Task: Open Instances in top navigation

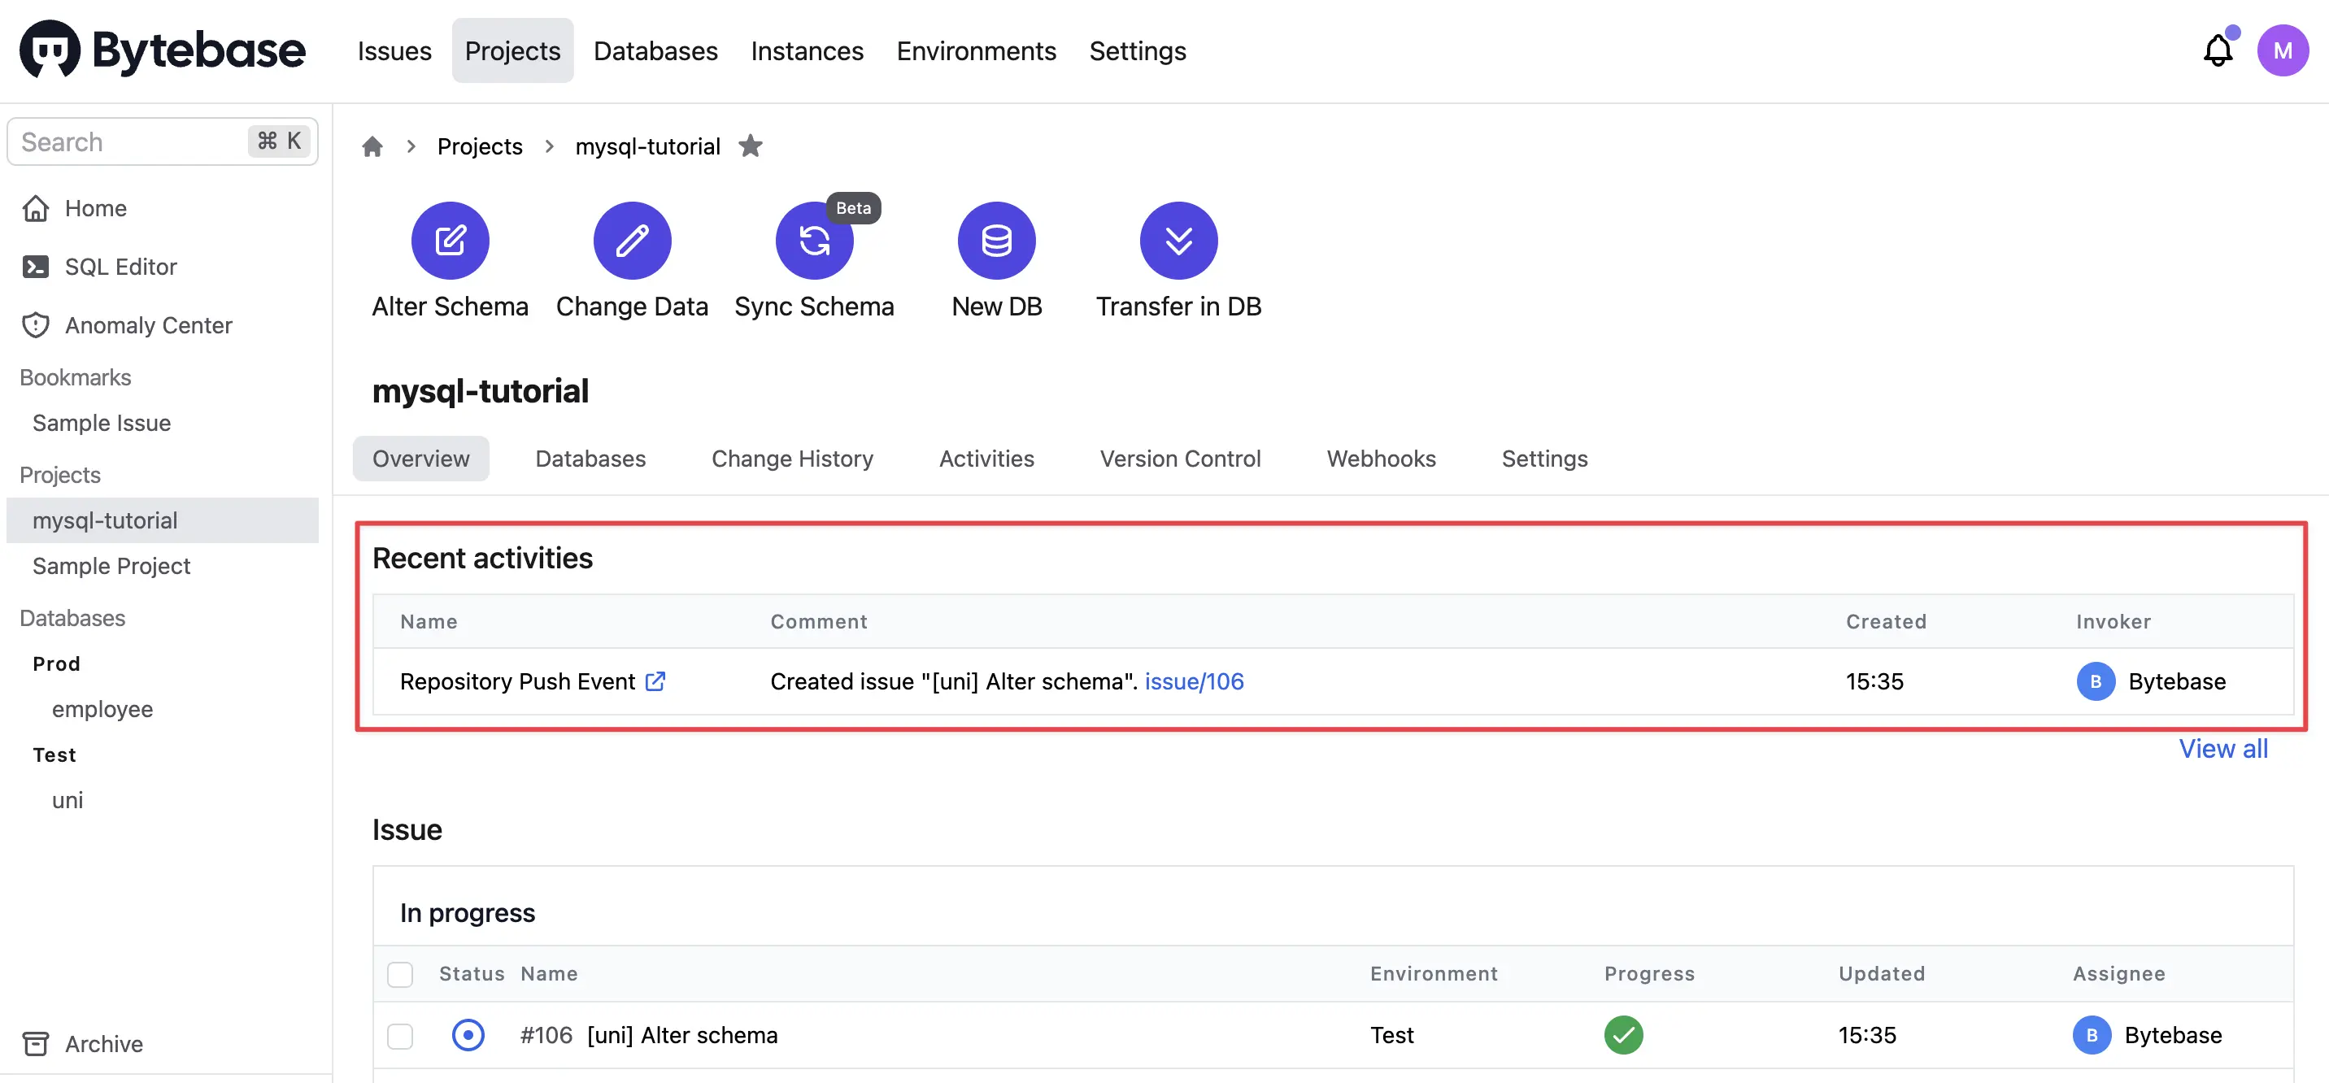Action: 807,50
